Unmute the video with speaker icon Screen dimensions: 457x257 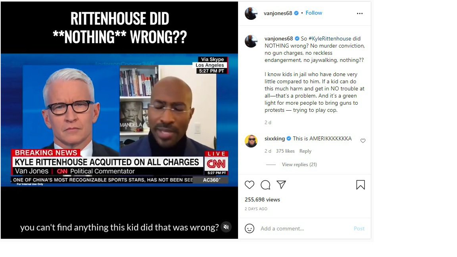coord(226,227)
